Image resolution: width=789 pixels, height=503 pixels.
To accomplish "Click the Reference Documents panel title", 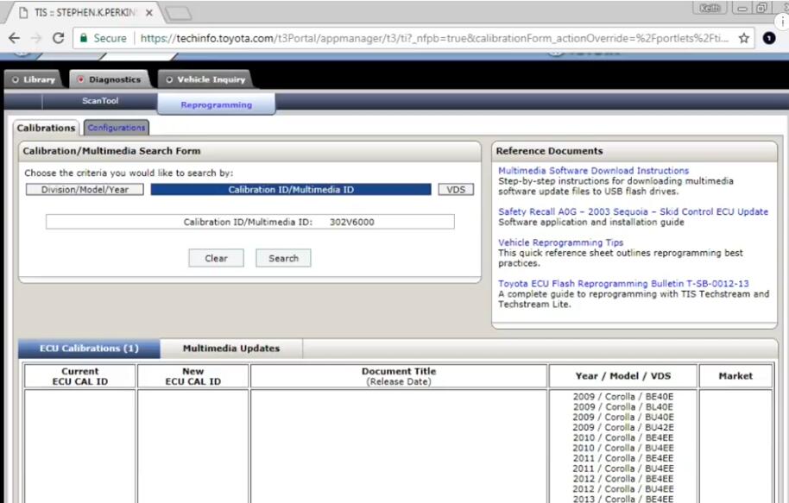I will click(549, 151).
